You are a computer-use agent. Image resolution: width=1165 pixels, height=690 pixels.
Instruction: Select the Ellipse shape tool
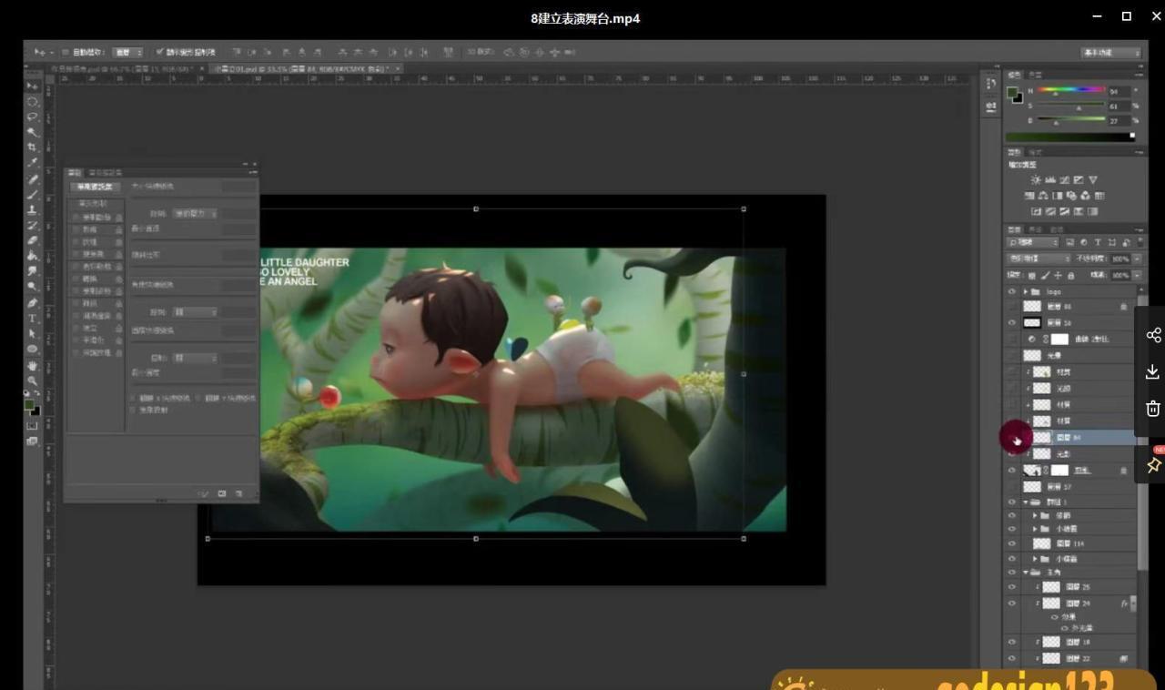click(32, 350)
